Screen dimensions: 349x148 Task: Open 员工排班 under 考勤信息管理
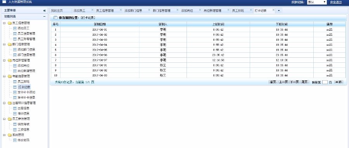coord(23,82)
